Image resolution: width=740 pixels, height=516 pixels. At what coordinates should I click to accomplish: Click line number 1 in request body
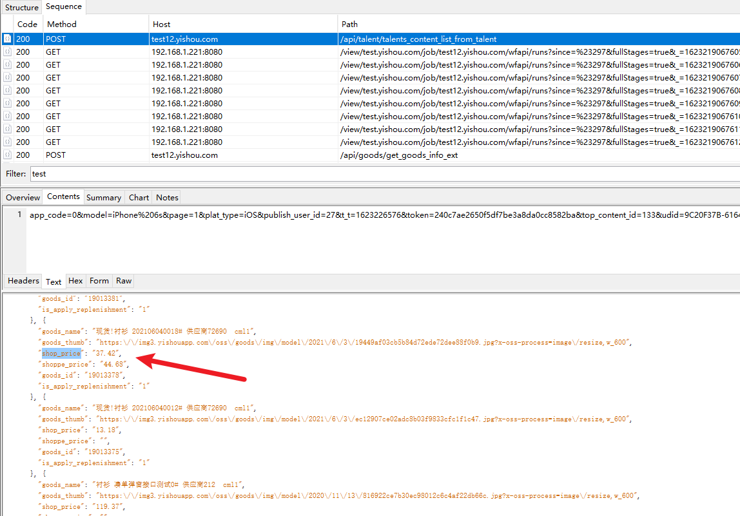click(x=19, y=215)
